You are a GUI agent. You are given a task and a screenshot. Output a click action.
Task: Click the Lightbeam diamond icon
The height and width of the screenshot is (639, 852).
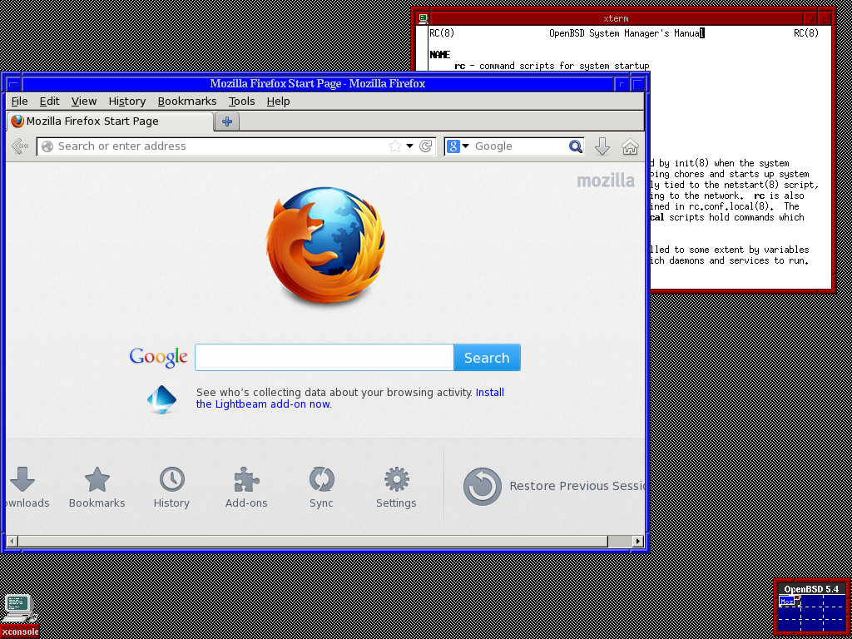point(161,399)
